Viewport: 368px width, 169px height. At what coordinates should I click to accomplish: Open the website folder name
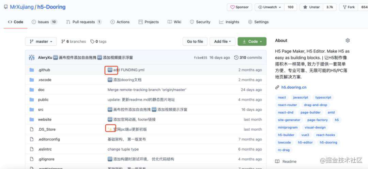45,120
